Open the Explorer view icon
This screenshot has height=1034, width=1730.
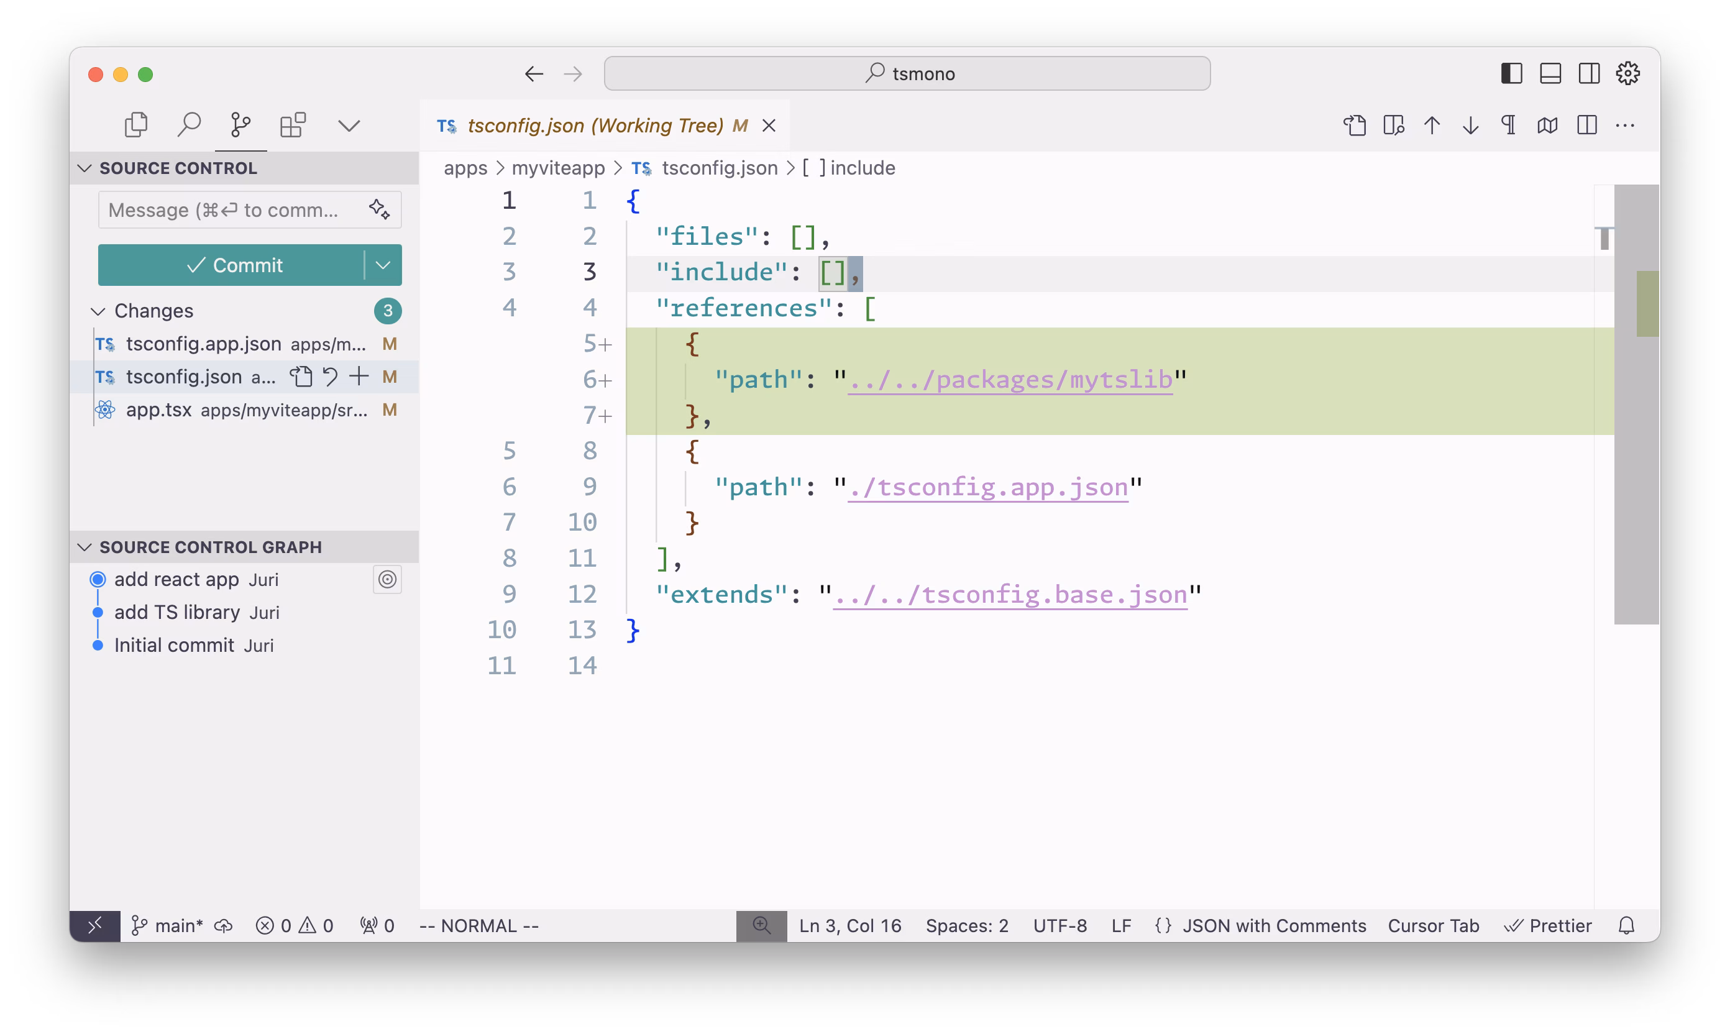pos(136,126)
